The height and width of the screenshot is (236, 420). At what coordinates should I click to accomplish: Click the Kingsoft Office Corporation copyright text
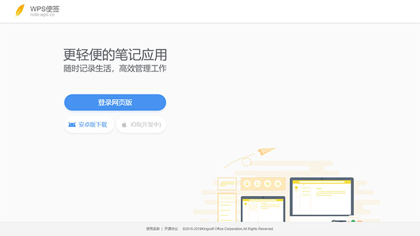228,229
